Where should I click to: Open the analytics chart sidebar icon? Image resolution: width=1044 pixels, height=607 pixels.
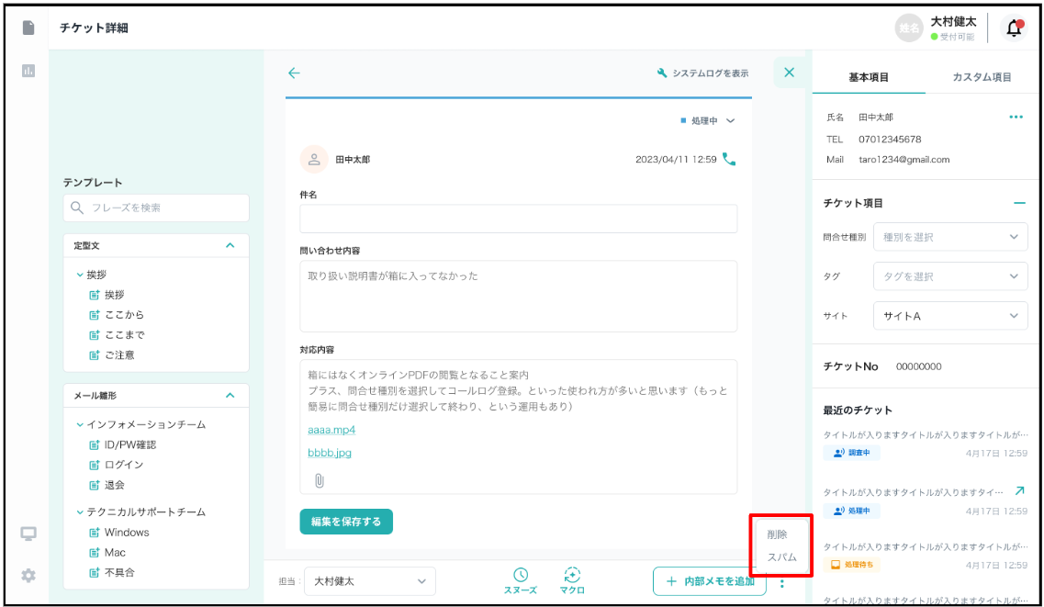click(x=28, y=71)
